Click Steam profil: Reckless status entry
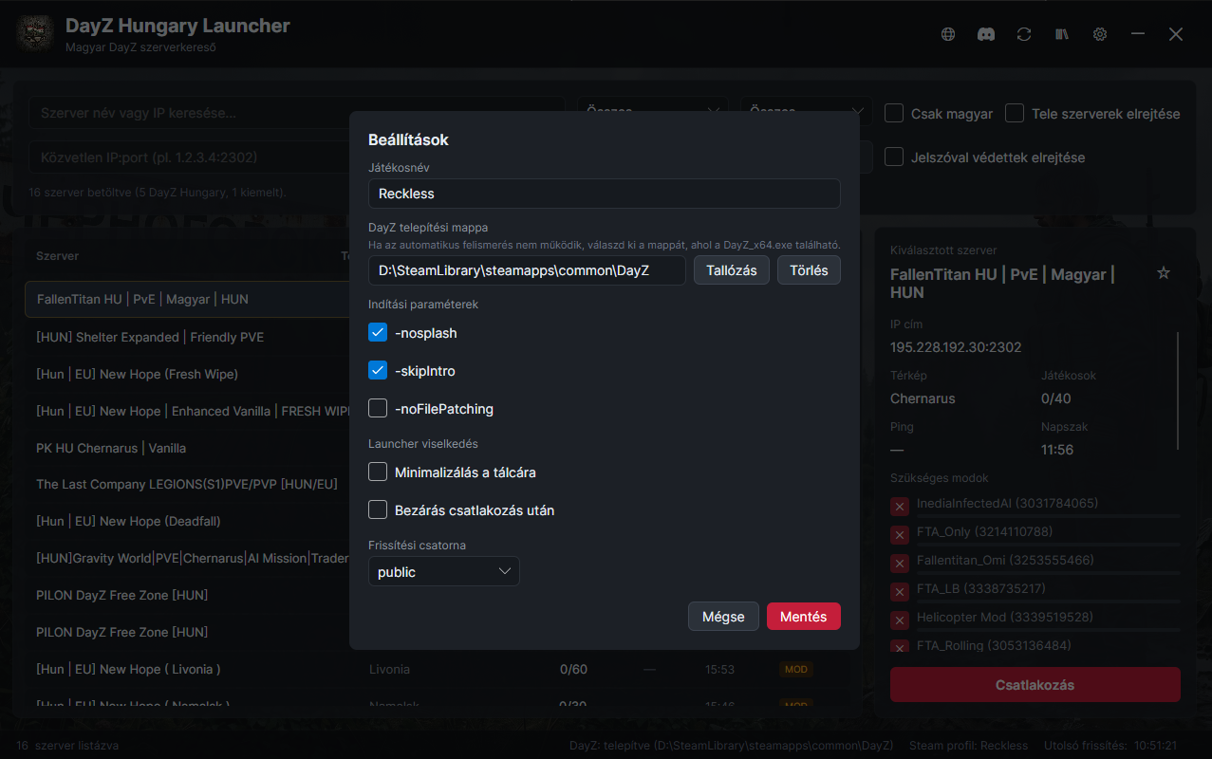The image size is (1212, 759). pos(968,746)
